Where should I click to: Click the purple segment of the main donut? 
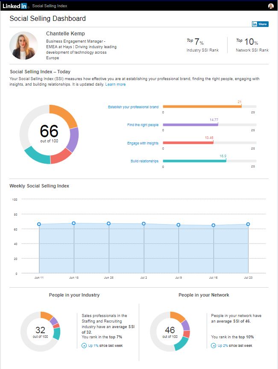pyautogui.click(x=73, y=139)
